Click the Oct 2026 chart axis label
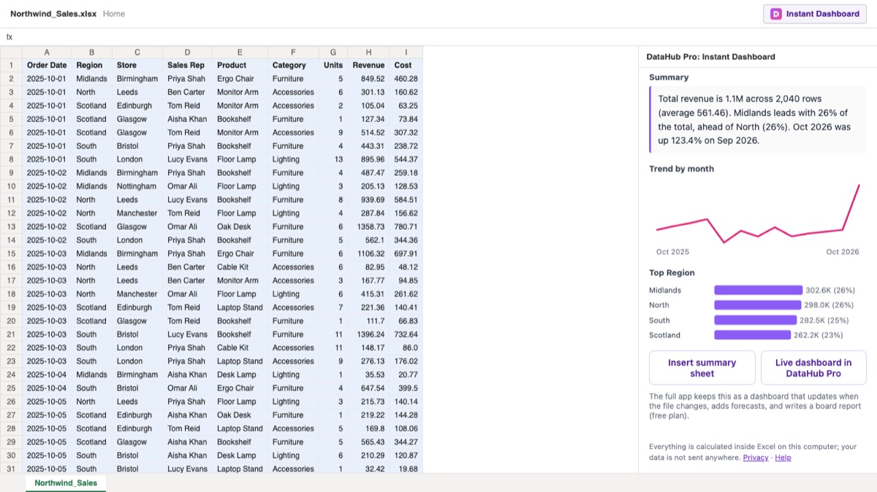The height and width of the screenshot is (492, 877). click(843, 252)
